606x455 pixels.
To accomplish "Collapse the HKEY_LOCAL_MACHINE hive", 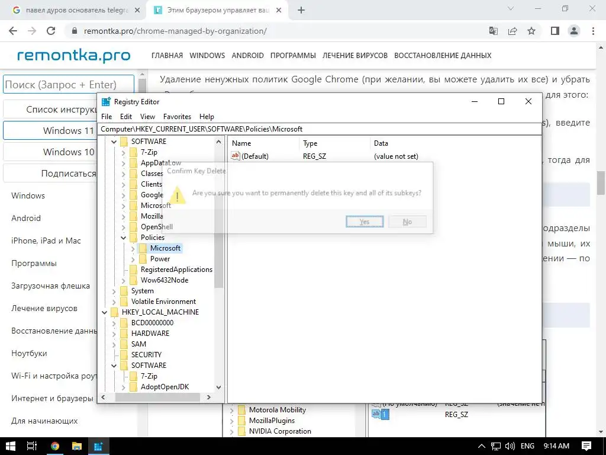I will [104, 312].
